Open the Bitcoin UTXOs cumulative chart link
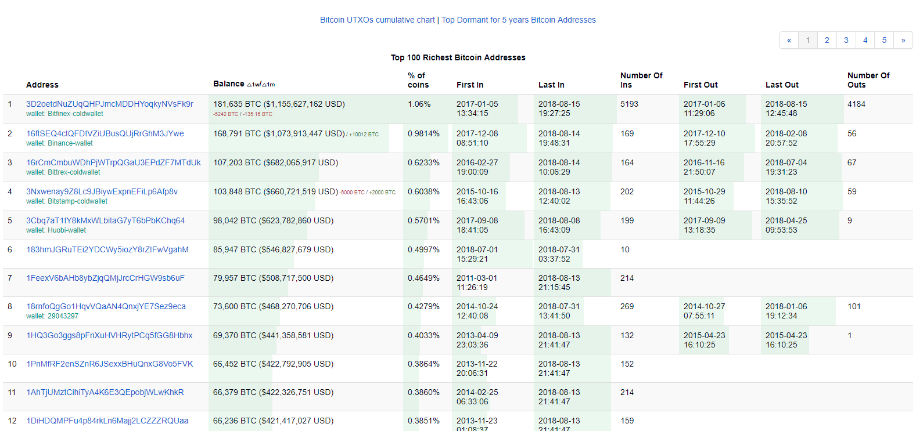The width and height of the screenshot is (916, 431). tap(377, 20)
